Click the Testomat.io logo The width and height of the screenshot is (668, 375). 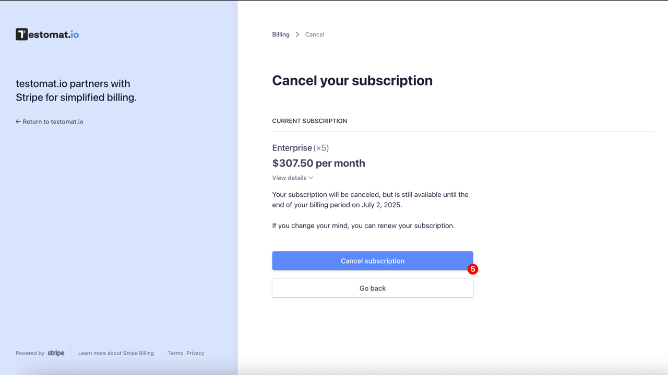(47, 34)
